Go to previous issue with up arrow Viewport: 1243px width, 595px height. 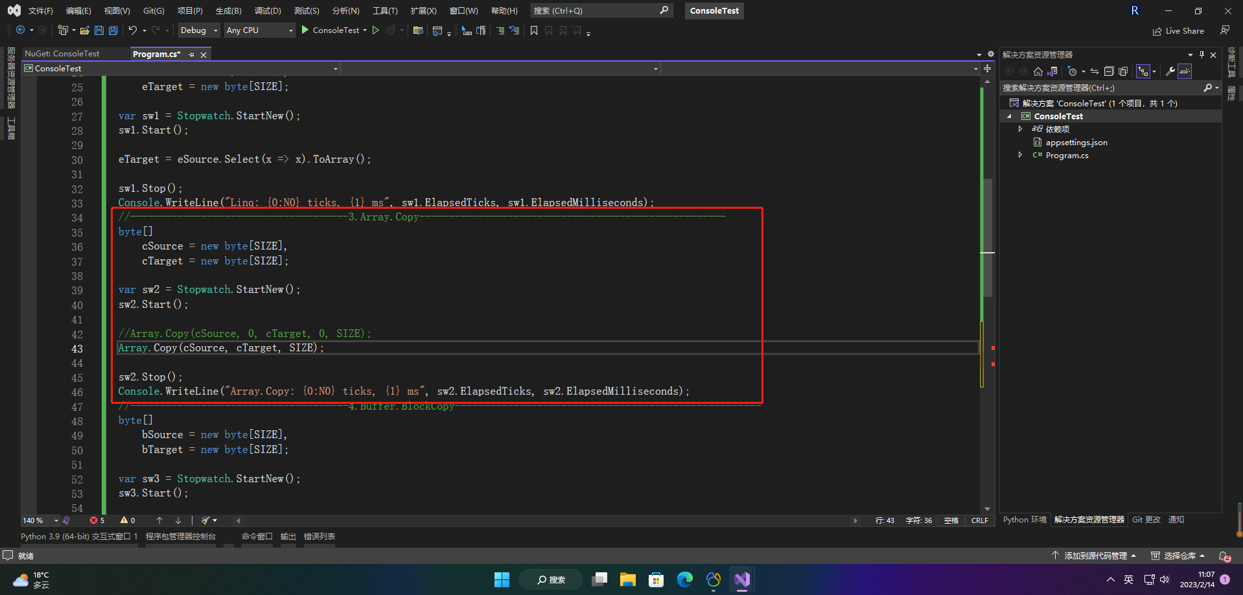pyautogui.click(x=159, y=520)
